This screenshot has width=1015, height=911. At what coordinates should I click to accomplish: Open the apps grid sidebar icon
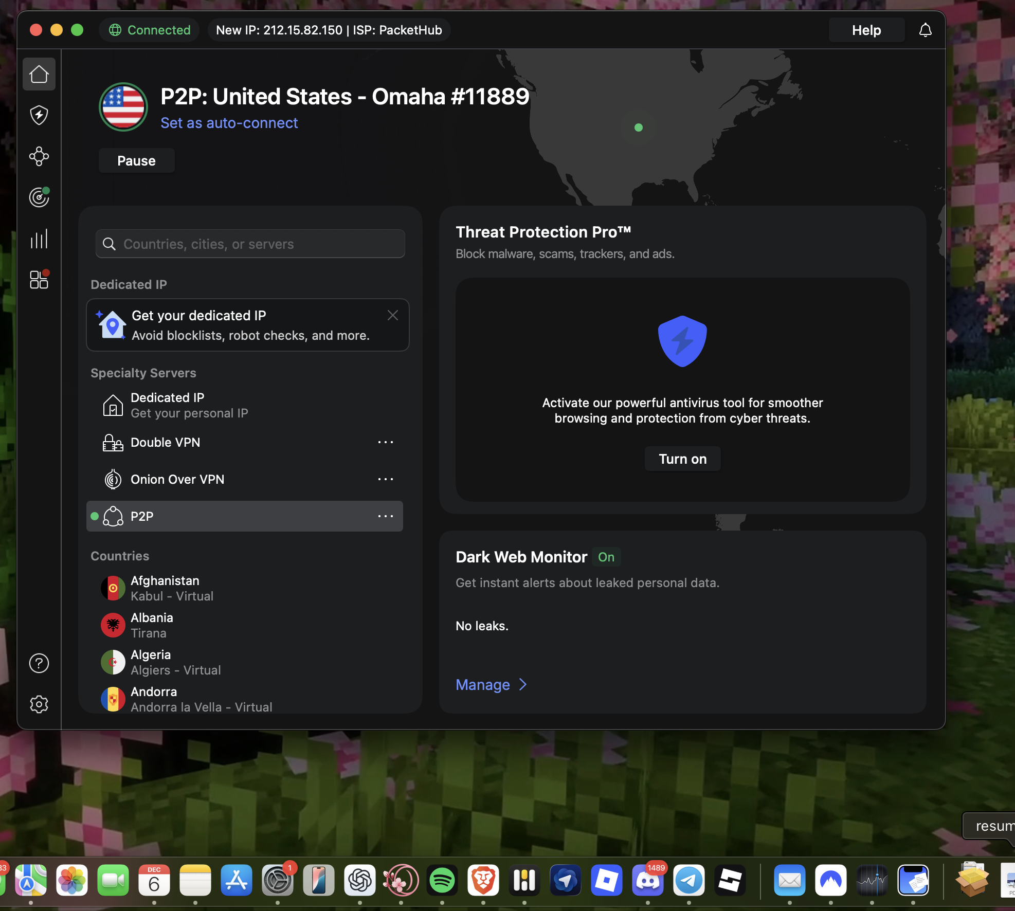pos(39,280)
